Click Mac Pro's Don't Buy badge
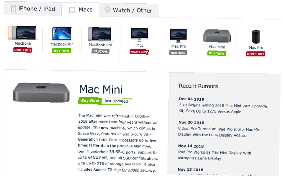Image resolution: width=283 pixels, height=177 pixels. (256, 54)
